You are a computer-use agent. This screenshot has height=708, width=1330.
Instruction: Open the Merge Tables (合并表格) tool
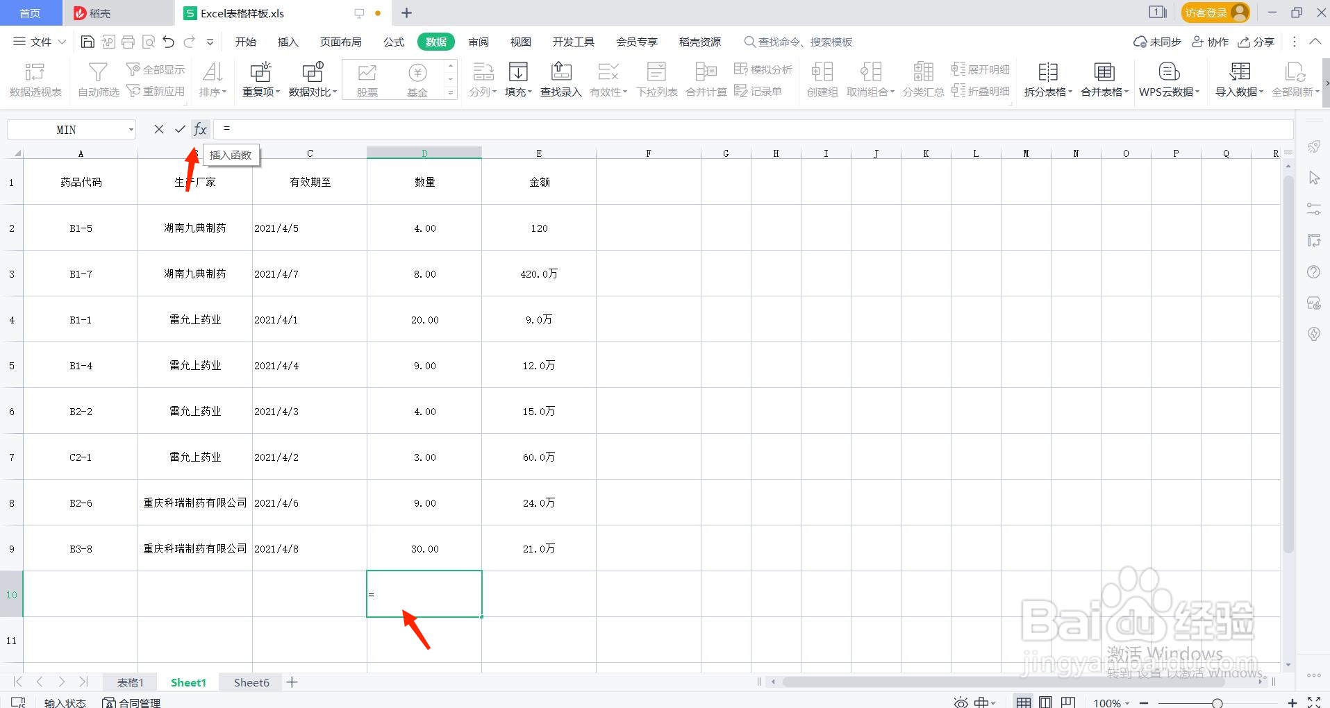coord(1104,80)
